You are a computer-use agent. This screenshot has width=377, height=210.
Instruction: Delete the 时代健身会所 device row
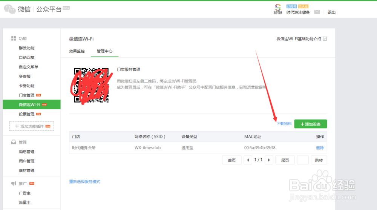pyautogui.click(x=320, y=148)
